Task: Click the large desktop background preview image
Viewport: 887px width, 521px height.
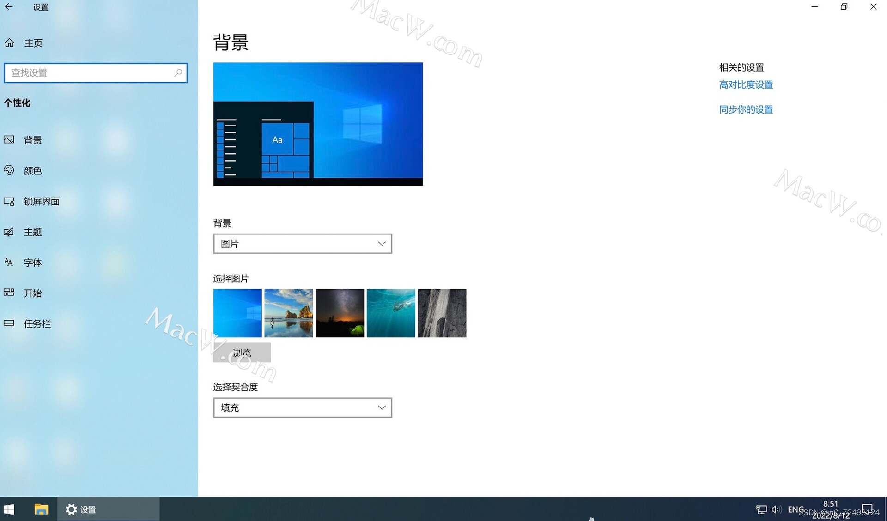Action: pos(318,124)
